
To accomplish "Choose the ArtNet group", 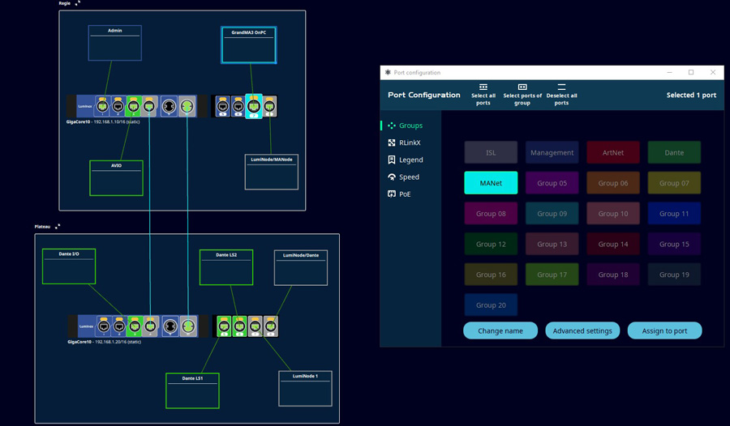I will click(x=613, y=152).
